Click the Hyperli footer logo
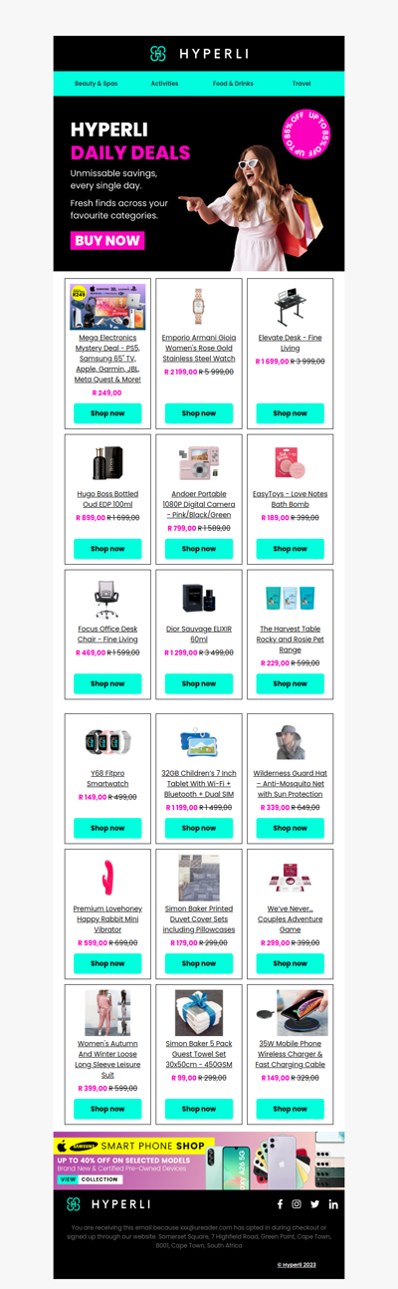398x1289 pixels. (108, 1204)
